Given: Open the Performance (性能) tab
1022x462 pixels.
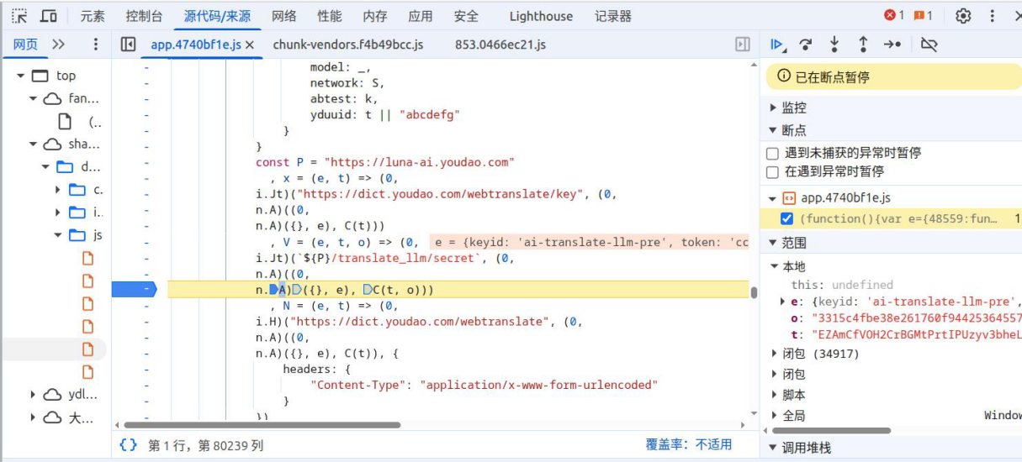Looking at the screenshot, I should coord(330,16).
